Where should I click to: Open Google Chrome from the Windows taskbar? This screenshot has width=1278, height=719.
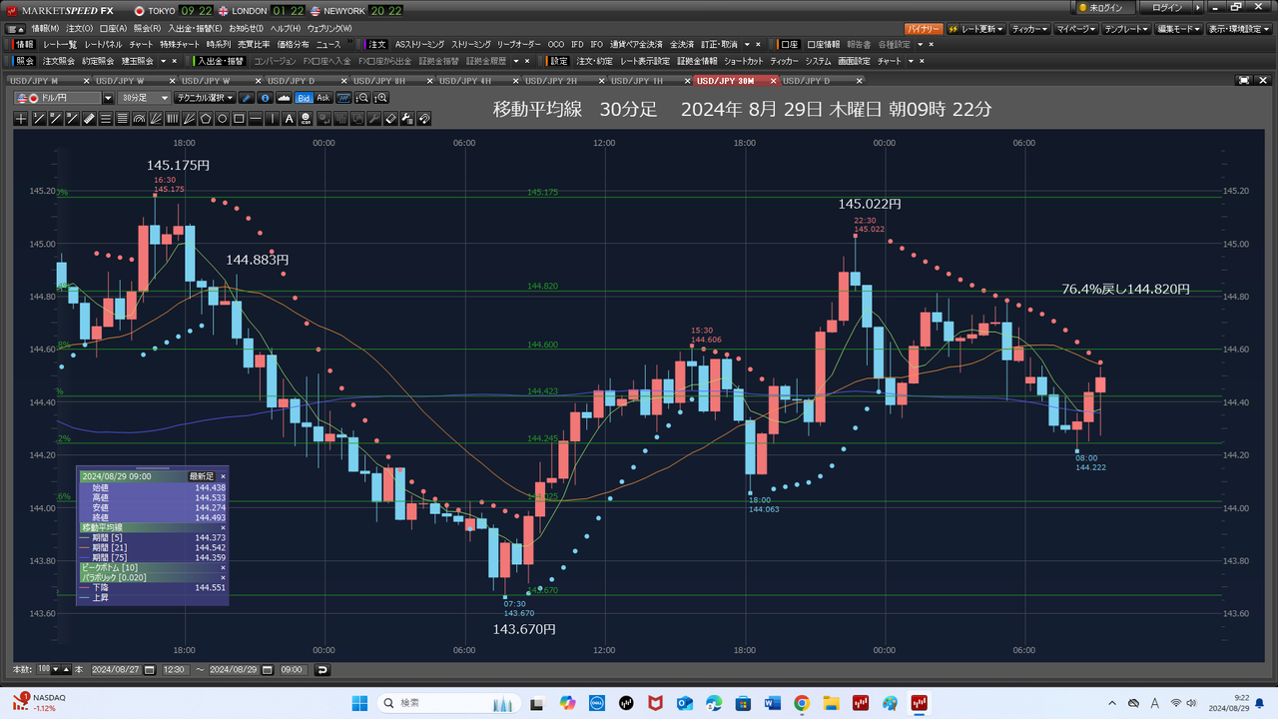(802, 704)
